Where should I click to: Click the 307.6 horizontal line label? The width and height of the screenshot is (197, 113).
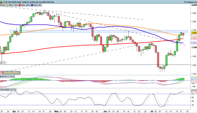click(3, 63)
